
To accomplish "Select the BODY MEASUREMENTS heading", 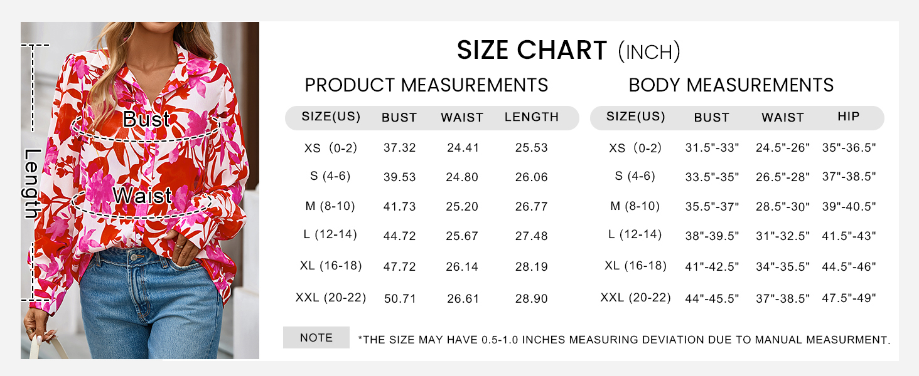I will (x=731, y=85).
